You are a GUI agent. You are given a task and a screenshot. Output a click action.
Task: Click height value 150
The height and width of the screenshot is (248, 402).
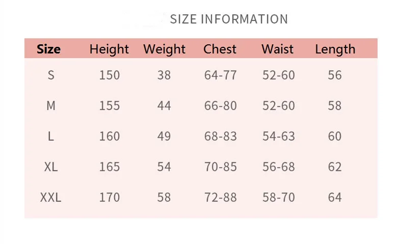110,75
